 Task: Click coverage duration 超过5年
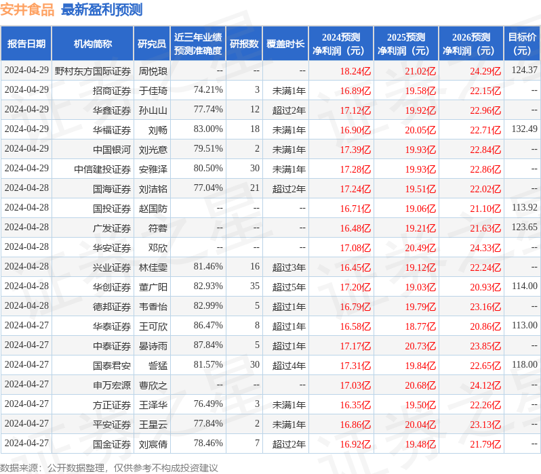point(289,287)
